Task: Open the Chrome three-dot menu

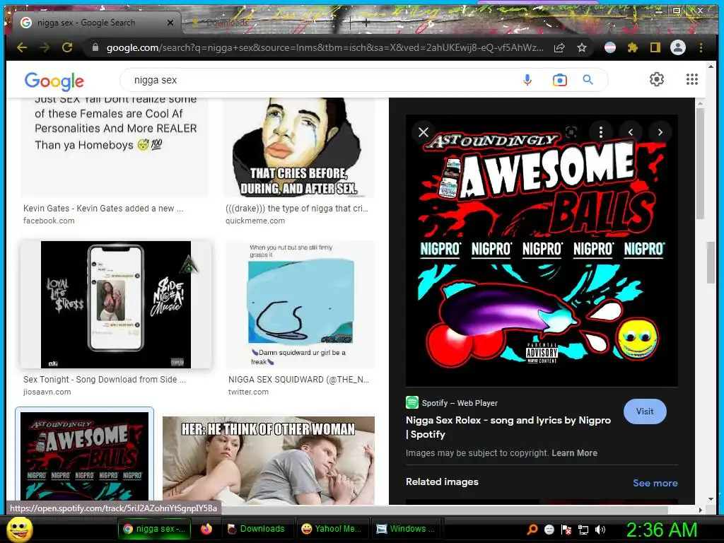Action: tap(701, 47)
